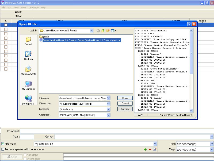Click the Year input field
214x161 pixels.
(x=27, y=137)
